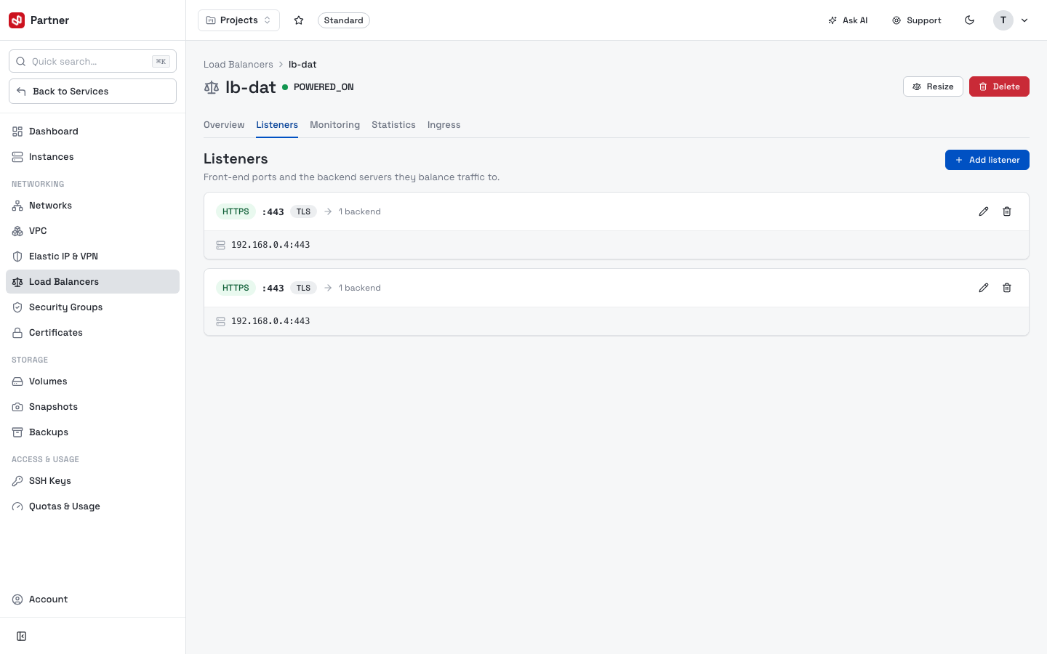This screenshot has width=1047, height=654.
Task: Click HTTPS badge on first listener
Action: (236, 211)
